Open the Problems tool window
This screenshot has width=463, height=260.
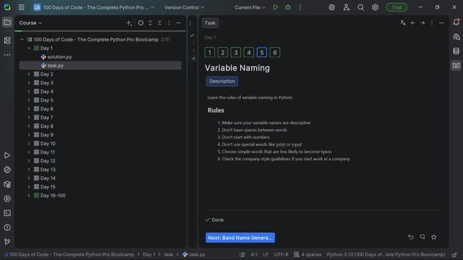(x=7, y=227)
